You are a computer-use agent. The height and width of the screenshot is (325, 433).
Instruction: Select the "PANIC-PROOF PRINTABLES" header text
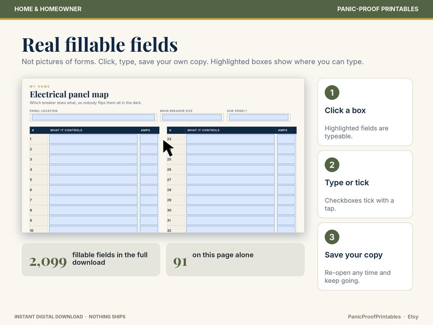377,9
